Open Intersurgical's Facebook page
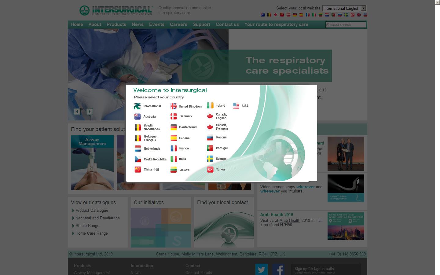 click(278, 269)
